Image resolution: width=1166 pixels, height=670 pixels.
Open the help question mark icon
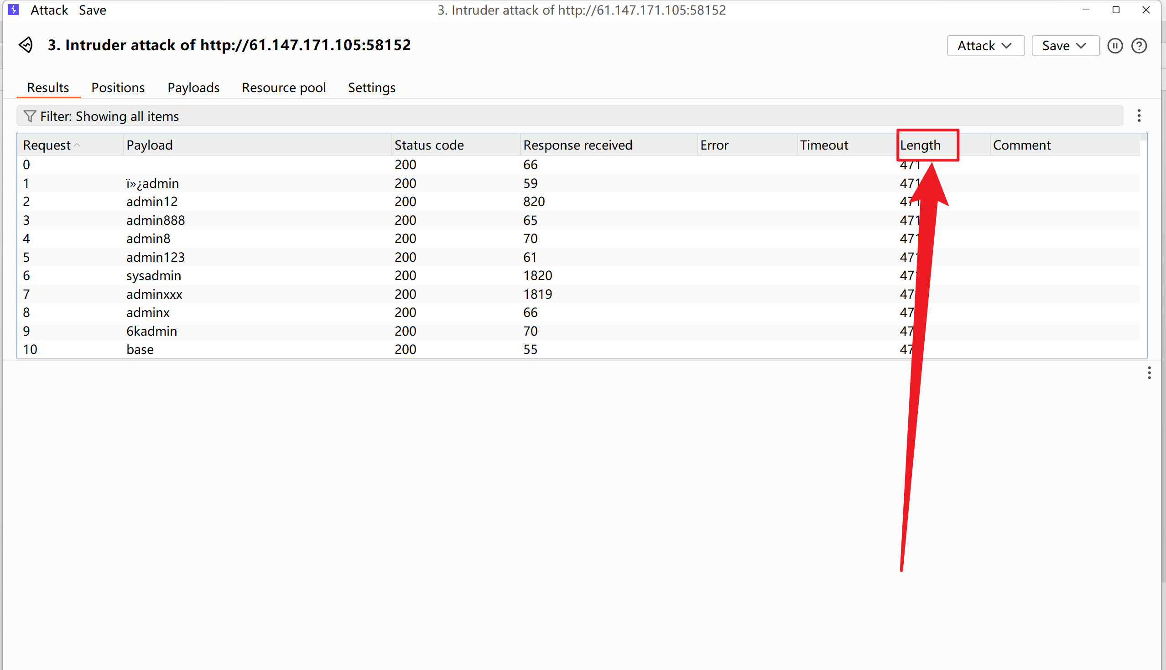point(1139,46)
